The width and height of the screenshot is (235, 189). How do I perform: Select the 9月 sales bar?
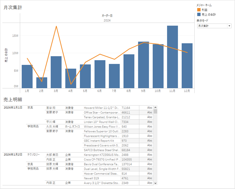(x=143, y=65)
